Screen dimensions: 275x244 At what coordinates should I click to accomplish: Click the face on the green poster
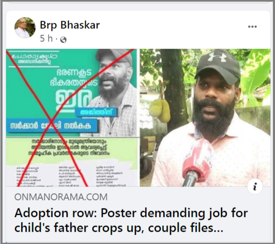tap(113, 78)
